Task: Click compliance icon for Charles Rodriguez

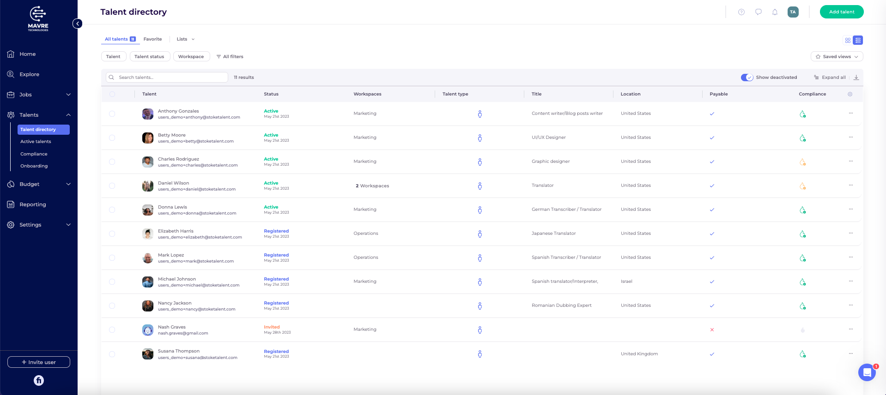Action: (803, 162)
